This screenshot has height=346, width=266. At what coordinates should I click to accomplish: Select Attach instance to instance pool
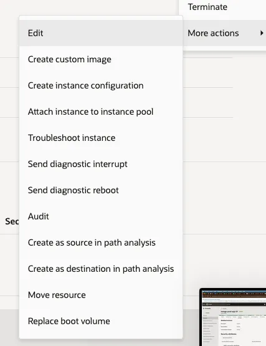click(101, 112)
